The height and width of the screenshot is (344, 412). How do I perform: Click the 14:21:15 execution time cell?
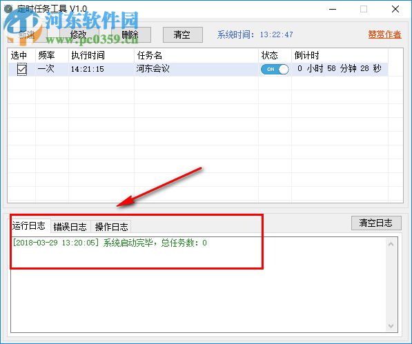click(x=101, y=69)
